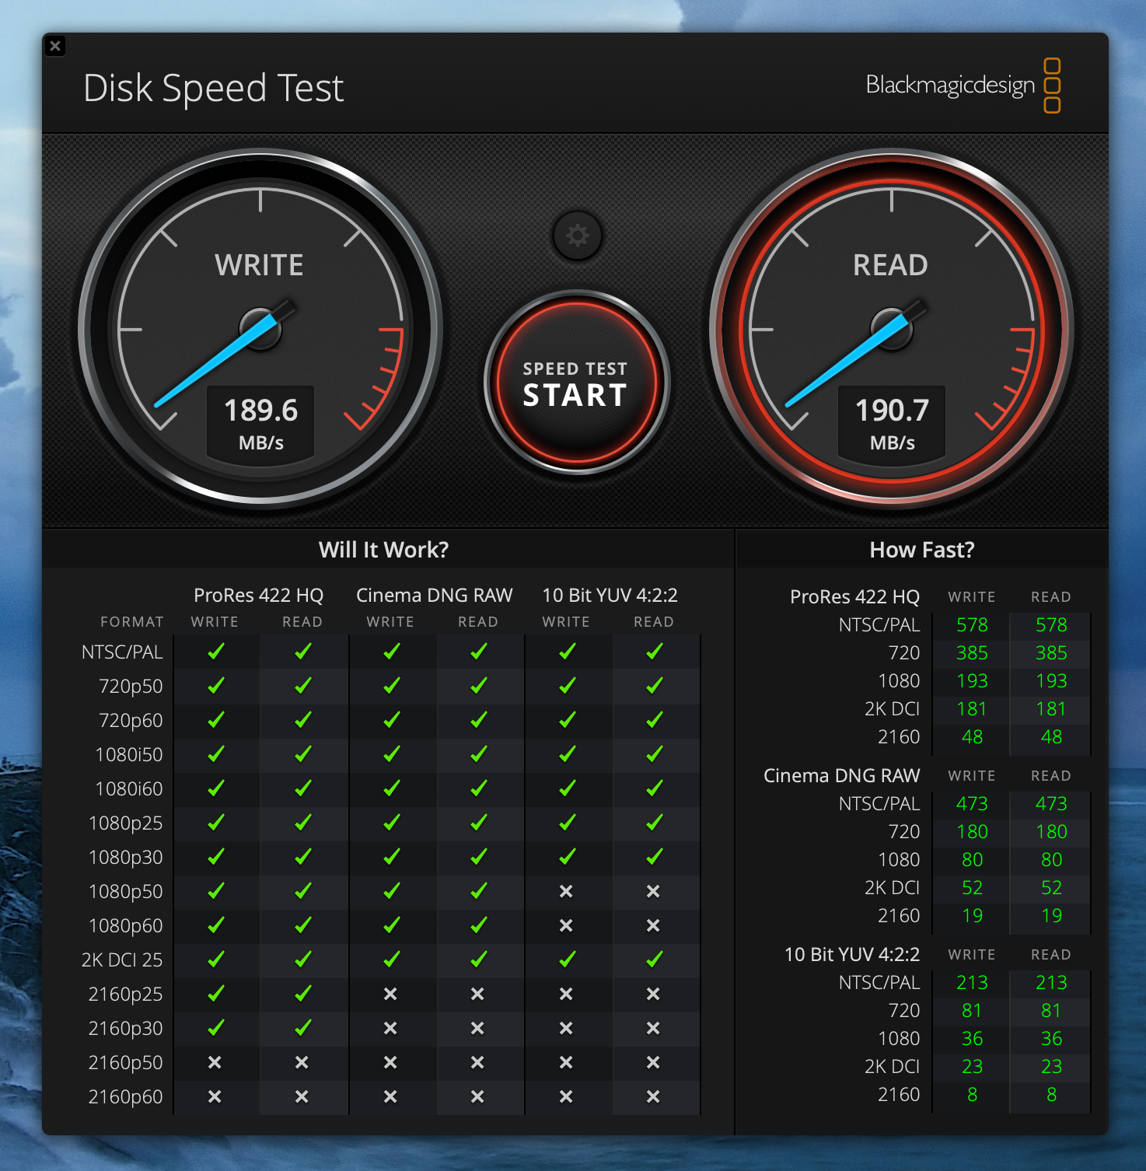Click Cinema DNG RAW read cross for 2160p30
The width and height of the screenshot is (1146, 1171).
(477, 1028)
